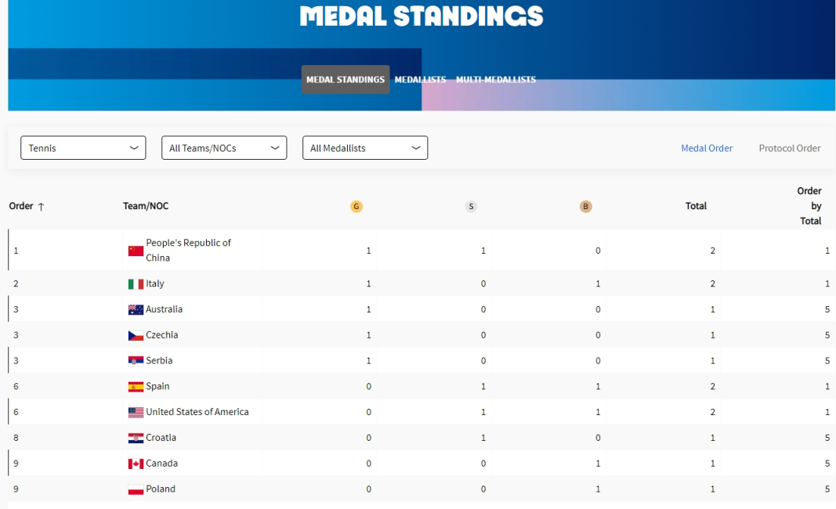This screenshot has width=836, height=509.
Task: Open the Tennis sport dropdown
Action: (83, 148)
